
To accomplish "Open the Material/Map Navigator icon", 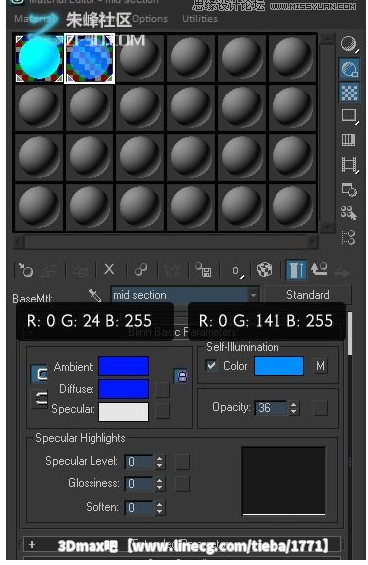I will [x=349, y=237].
